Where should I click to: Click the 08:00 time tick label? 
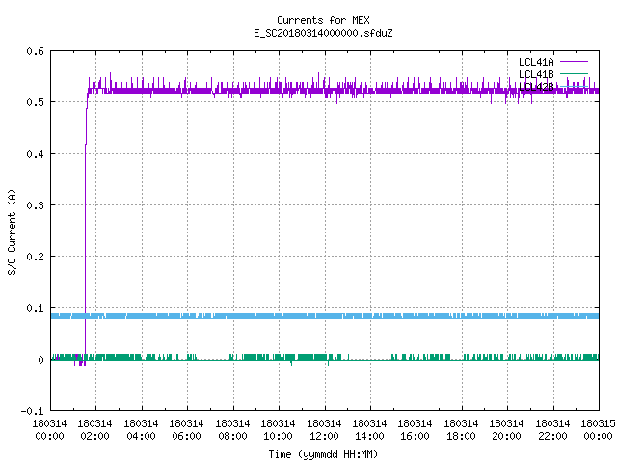(x=232, y=436)
